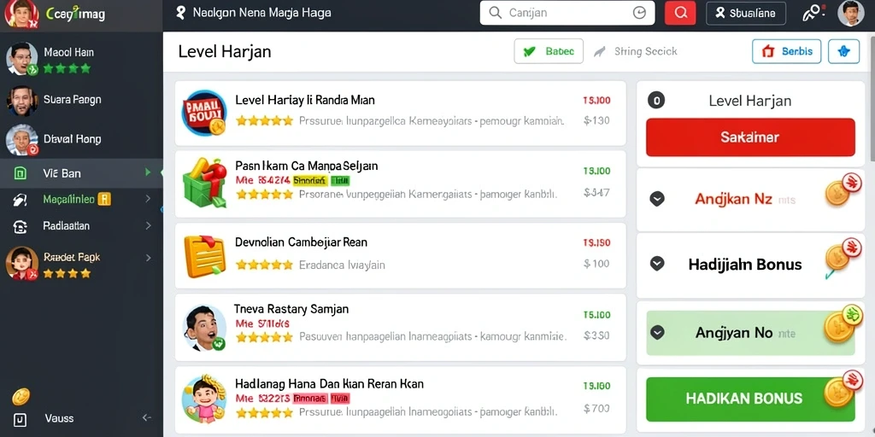Screen dimensions: 875x437
Task: Click the star rating under Maool Ham
Action: point(67,68)
